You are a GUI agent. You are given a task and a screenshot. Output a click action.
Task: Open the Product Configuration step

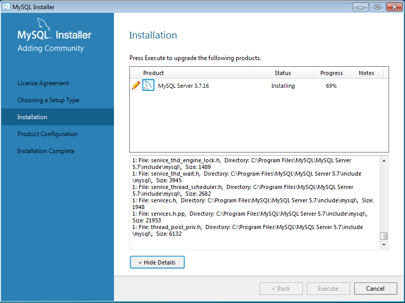pyautogui.click(x=48, y=134)
